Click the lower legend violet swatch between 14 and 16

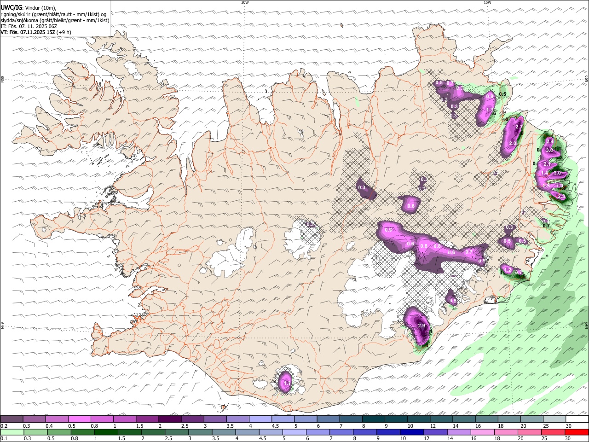pyautogui.click(x=459, y=432)
